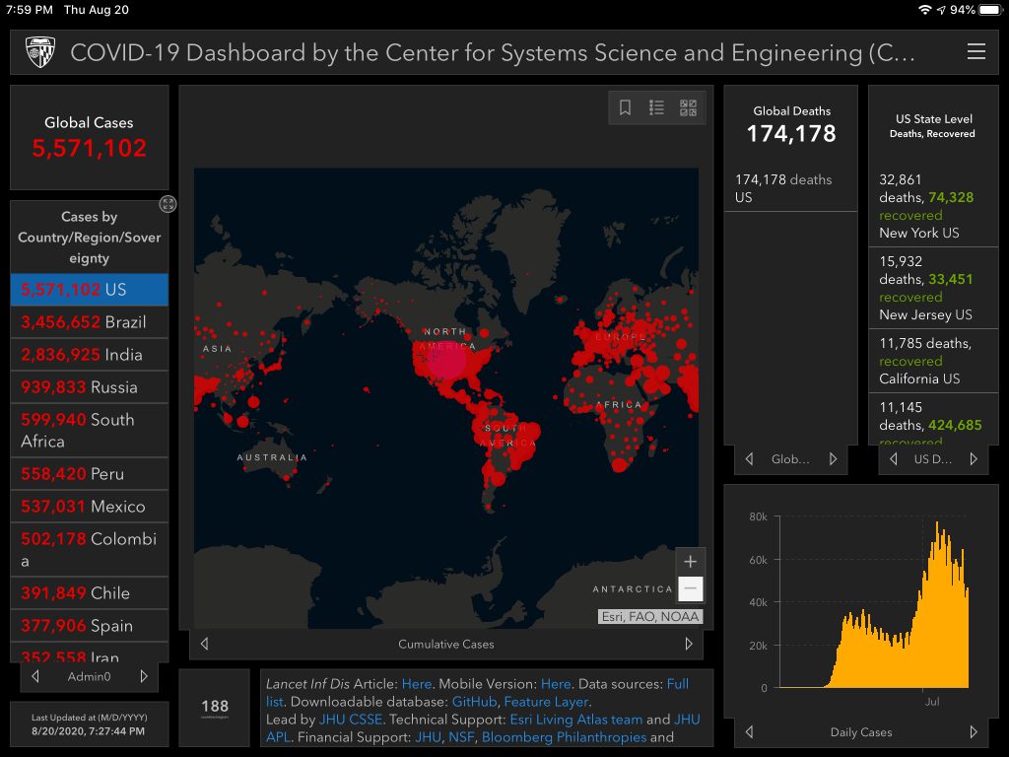
Task: Select California US state entry
Action: pos(933,361)
